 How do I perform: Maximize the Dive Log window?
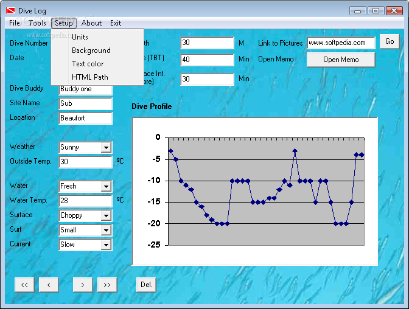[376, 11]
